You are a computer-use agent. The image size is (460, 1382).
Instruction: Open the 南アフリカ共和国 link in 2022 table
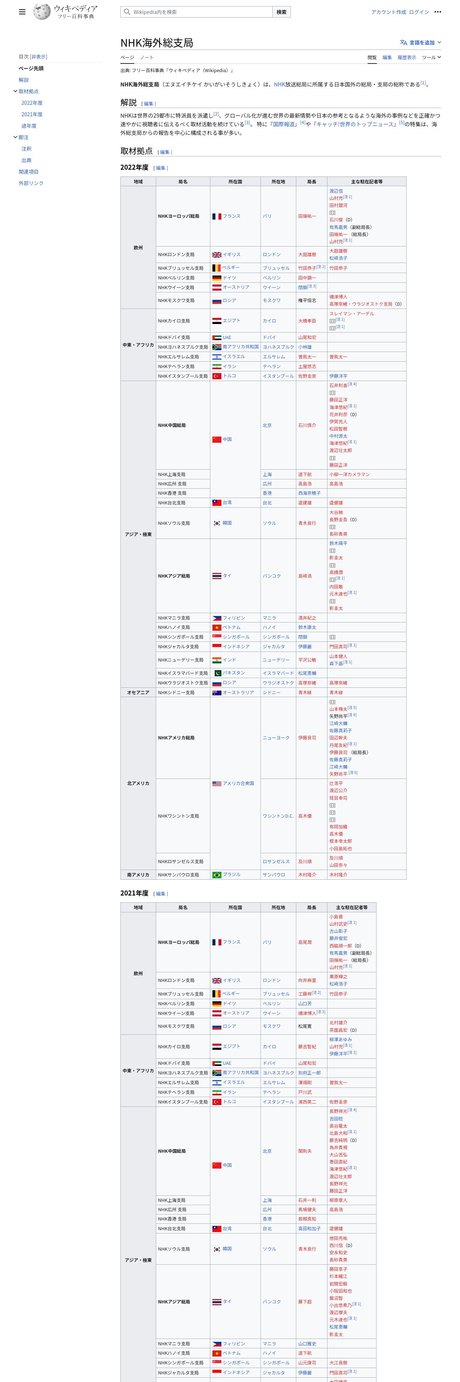(240, 347)
